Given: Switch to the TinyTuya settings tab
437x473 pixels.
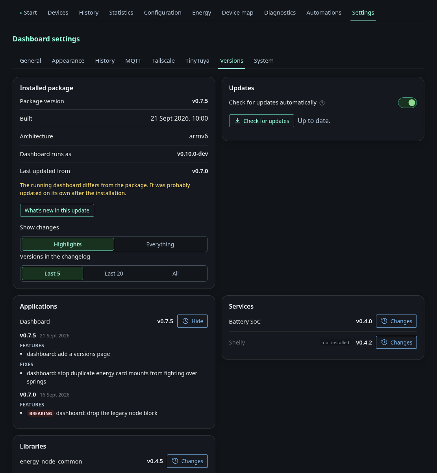Looking at the screenshot, I should [197, 61].
